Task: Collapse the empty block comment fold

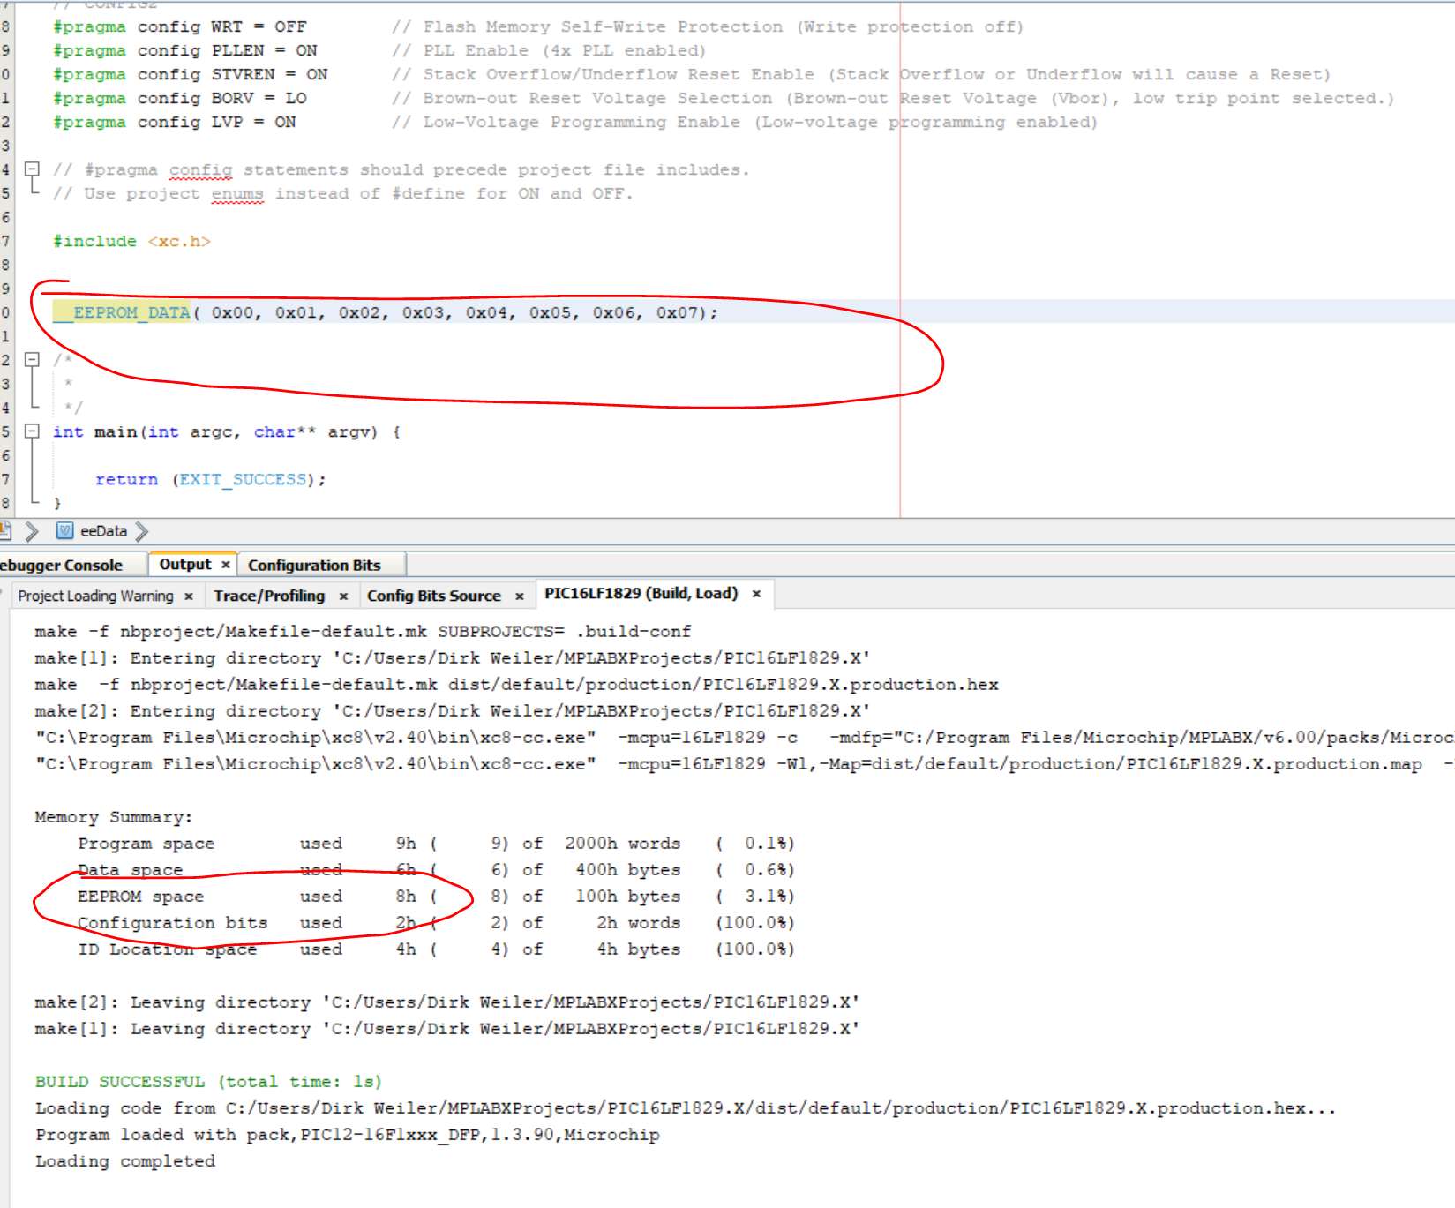Action: click(x=32, y=359)
